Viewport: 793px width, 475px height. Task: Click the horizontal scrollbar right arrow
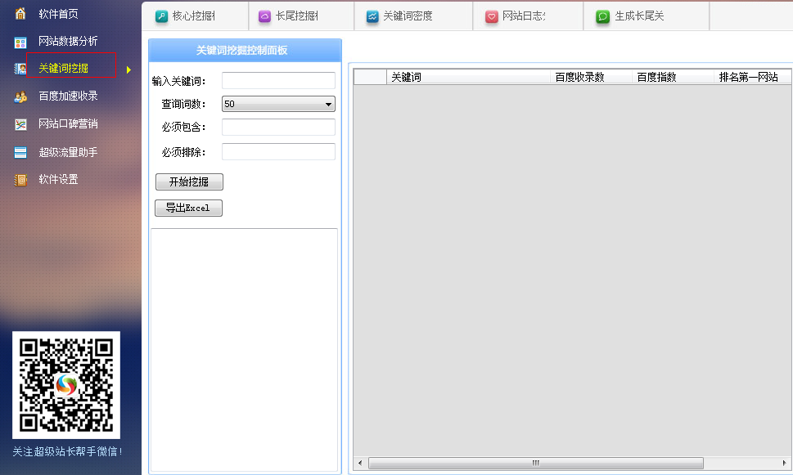(x=784, y=463)
